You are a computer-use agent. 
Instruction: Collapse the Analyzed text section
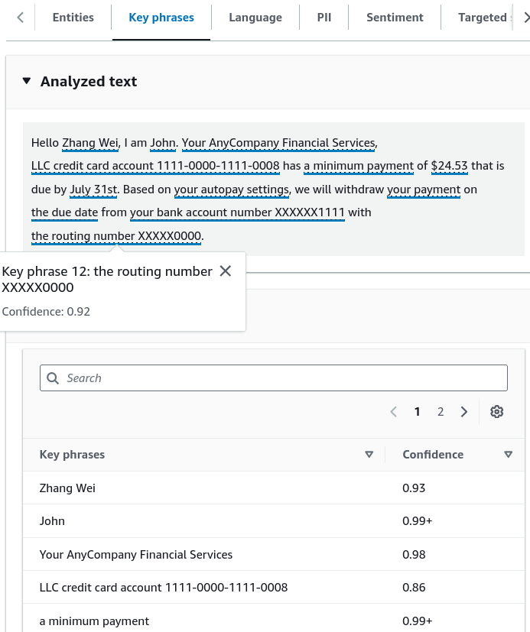pos(27,81)
